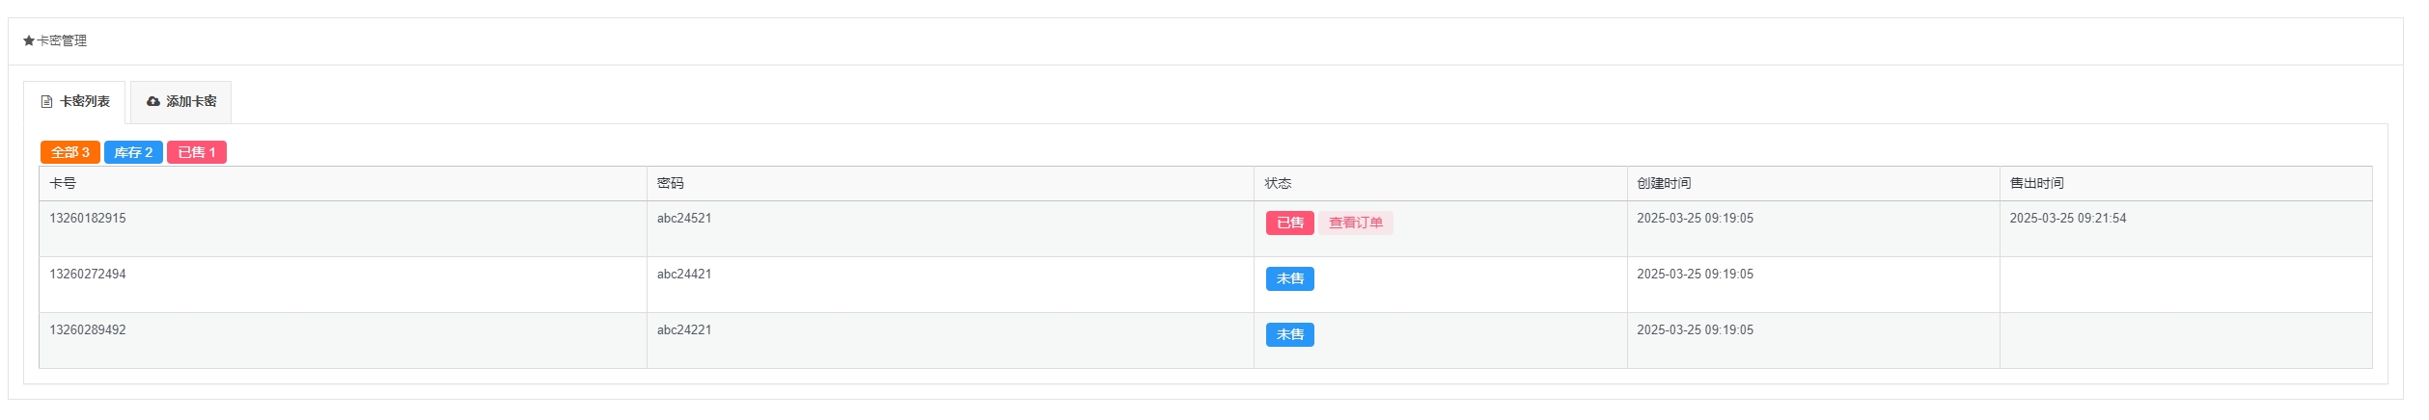Click 未售 status for card 13260272494
The image size is (2429, 420).
click(1289, 278)
